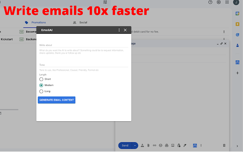243x152 pixels.
Task: Insert emoji in compose toolbar
Action: [161, 145]
